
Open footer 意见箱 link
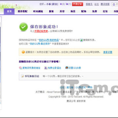point(70,88)
